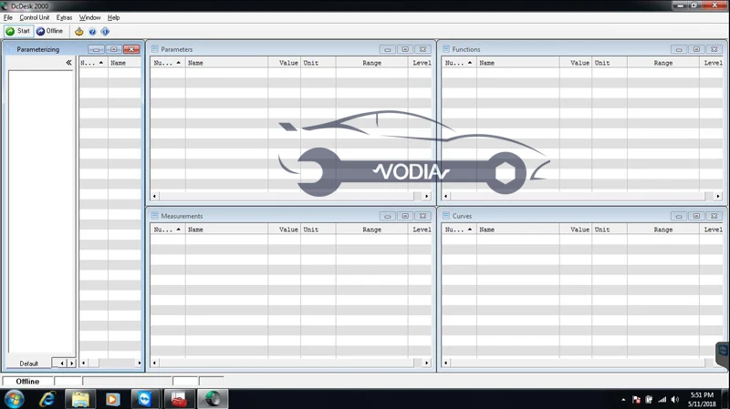Collapse the Parameterizing tree with double chevron
The image size is (730, 409).
point(69,62)
